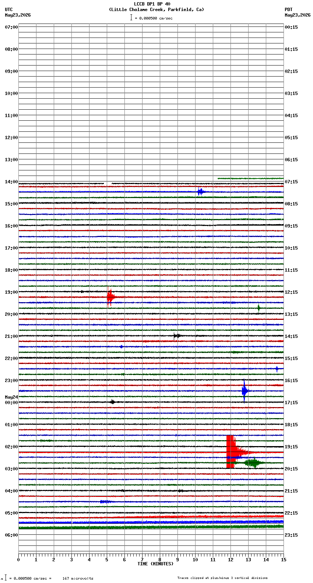
Task: Click the small blue spike near minute 14.6 after 22:00
Action: 277,369
